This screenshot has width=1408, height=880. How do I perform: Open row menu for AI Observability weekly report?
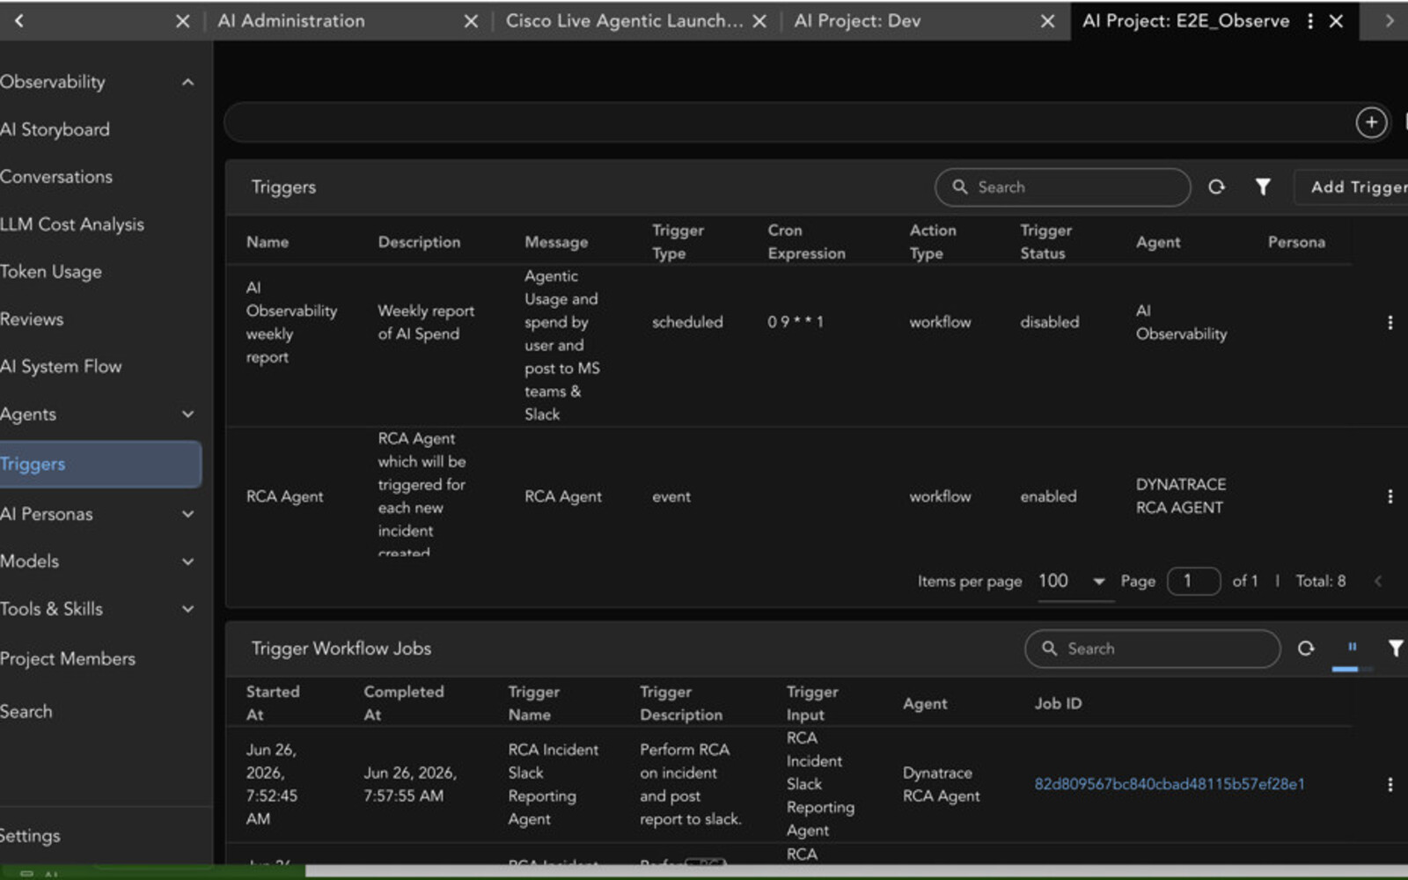(x=1390, y=322)
